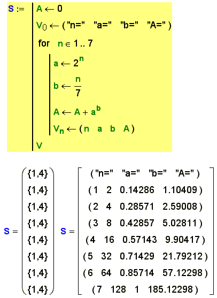Click the V0 header string assignment

pyautogui.click(x=104, y=26)
